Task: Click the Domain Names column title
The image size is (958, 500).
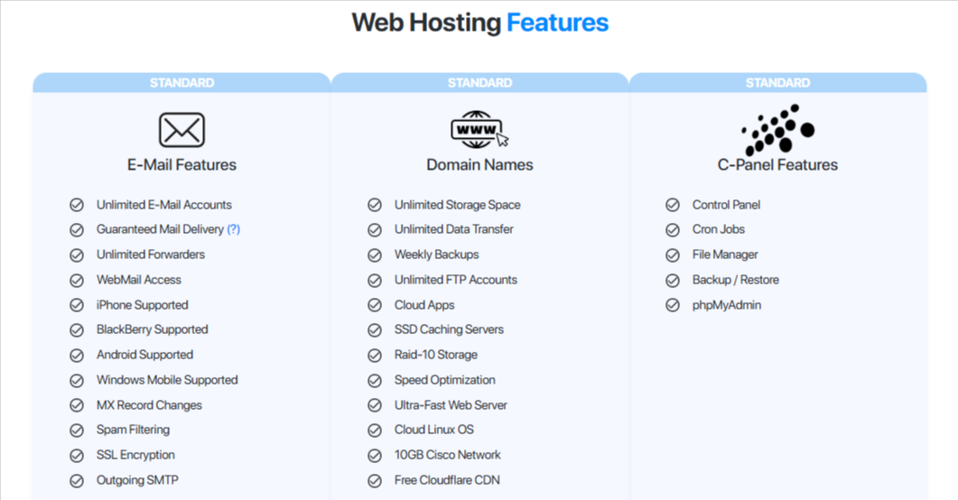Action: (479, 165)
